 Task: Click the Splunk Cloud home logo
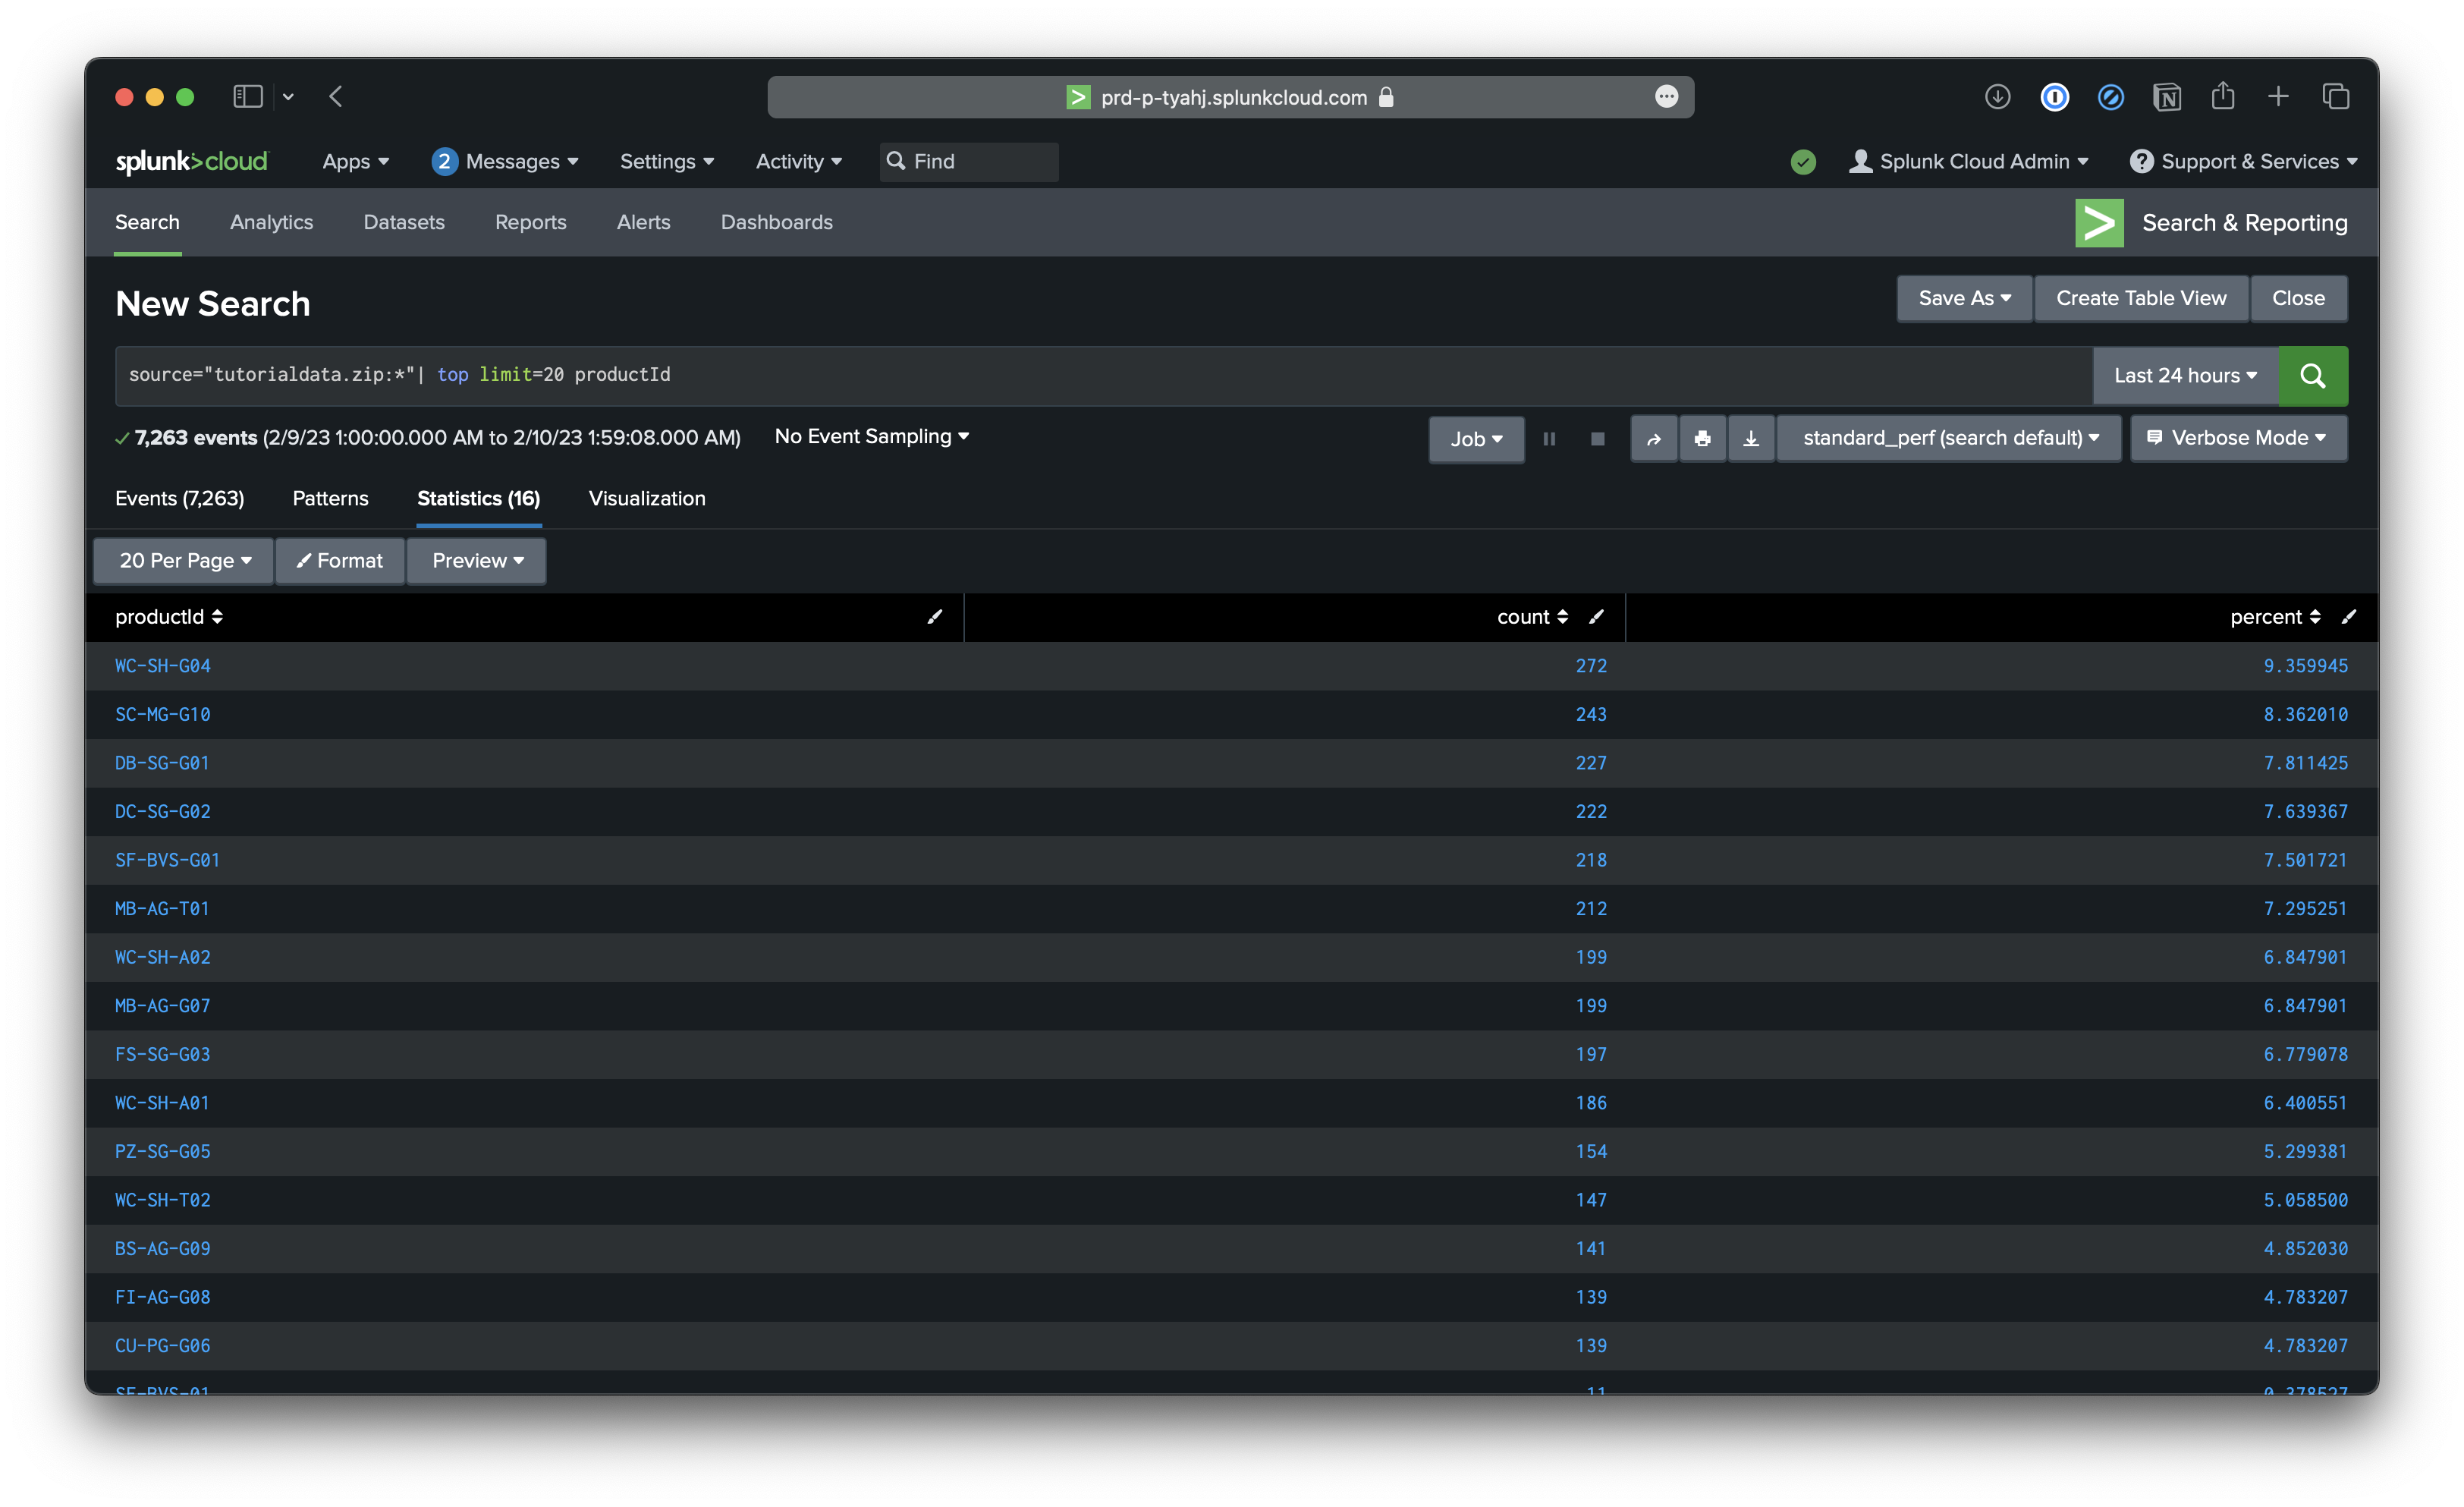click(192, 160)
